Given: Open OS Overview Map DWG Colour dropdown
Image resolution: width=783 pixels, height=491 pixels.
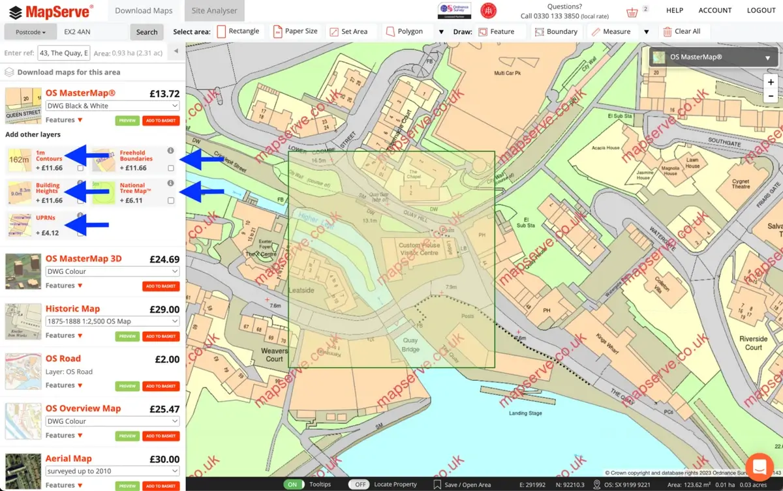Looking at the screenshot, I should coord(112,421).
